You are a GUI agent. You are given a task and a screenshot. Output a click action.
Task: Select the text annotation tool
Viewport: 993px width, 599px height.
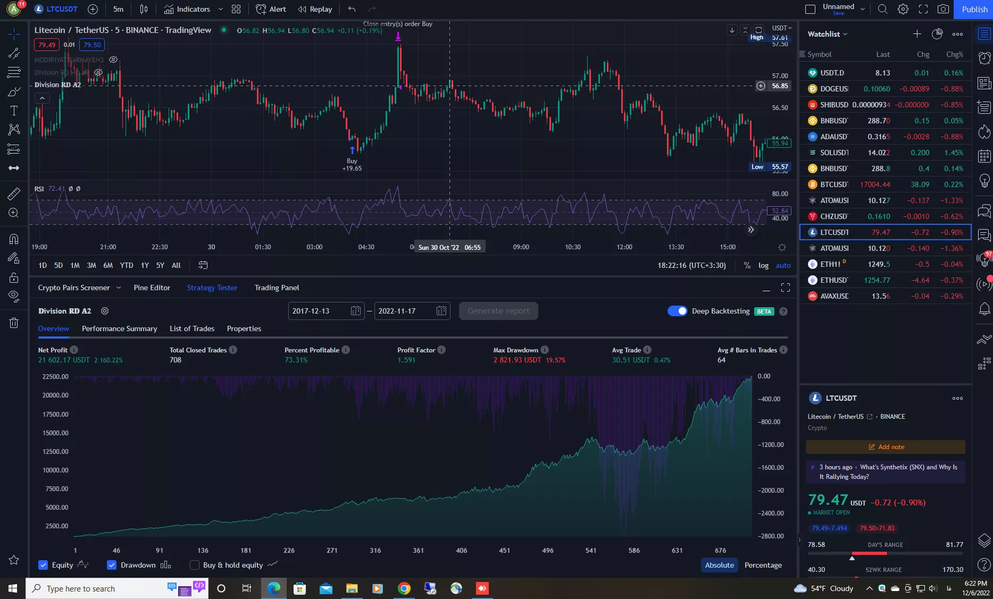pos(14,111)
